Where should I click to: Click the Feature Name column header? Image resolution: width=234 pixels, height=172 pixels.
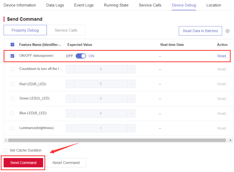click(x=40, y=45)
